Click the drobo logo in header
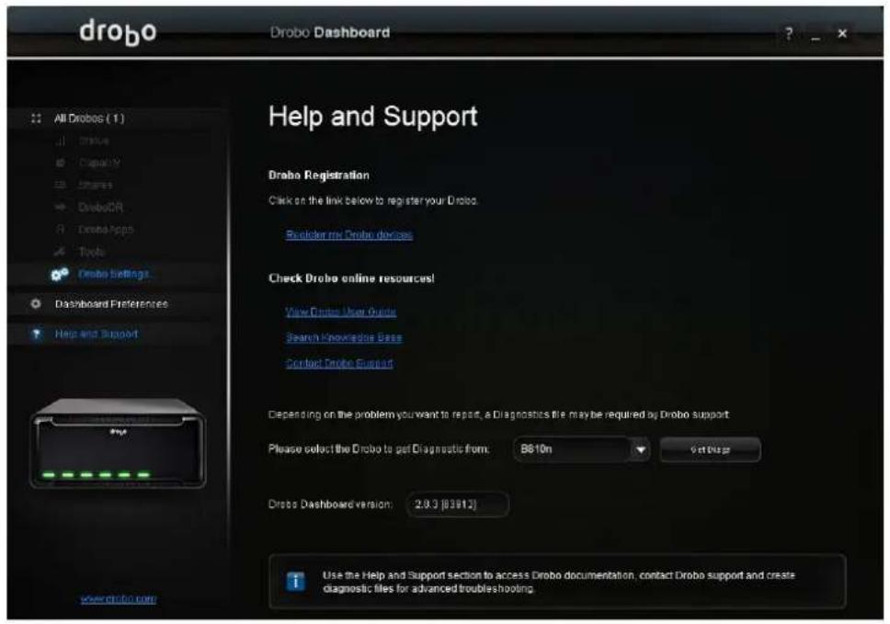 [x=118, y=32]
